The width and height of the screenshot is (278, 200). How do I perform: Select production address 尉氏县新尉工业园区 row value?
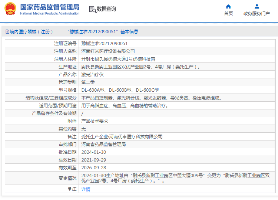(140, 67)
